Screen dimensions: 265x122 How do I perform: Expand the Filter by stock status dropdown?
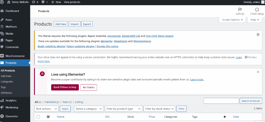coord(159,109)
